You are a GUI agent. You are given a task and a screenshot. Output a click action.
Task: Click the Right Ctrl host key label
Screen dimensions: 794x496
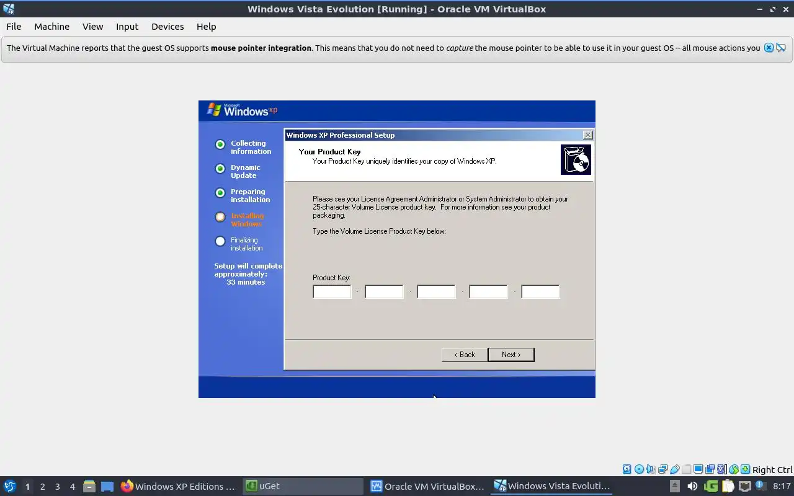pos(772,469)
